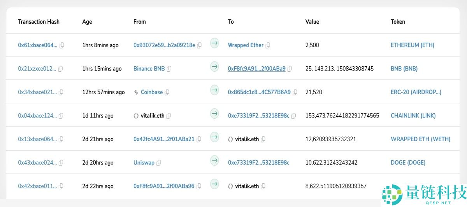This screenshot has width=467, height=207.
Task: Copy the Uniswap sender address
Action: tap(159, 163)
